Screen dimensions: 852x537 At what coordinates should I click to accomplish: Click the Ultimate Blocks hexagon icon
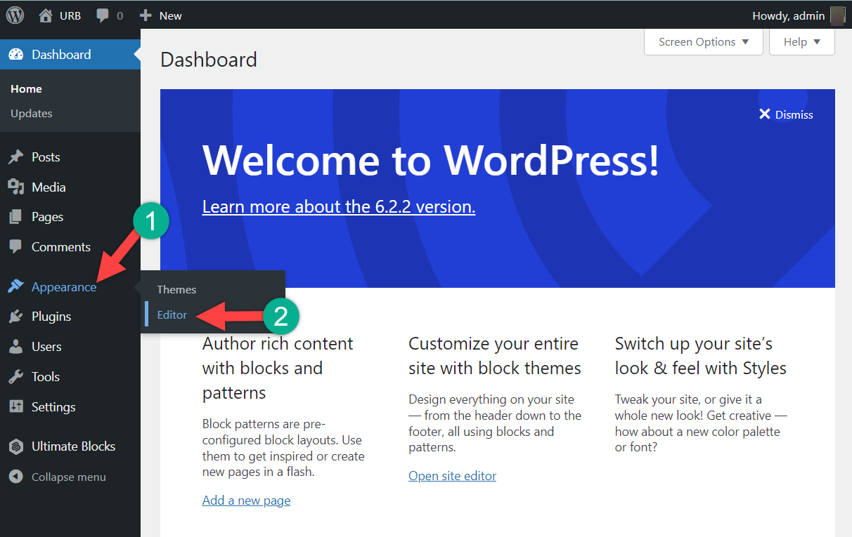click(15, 446)
